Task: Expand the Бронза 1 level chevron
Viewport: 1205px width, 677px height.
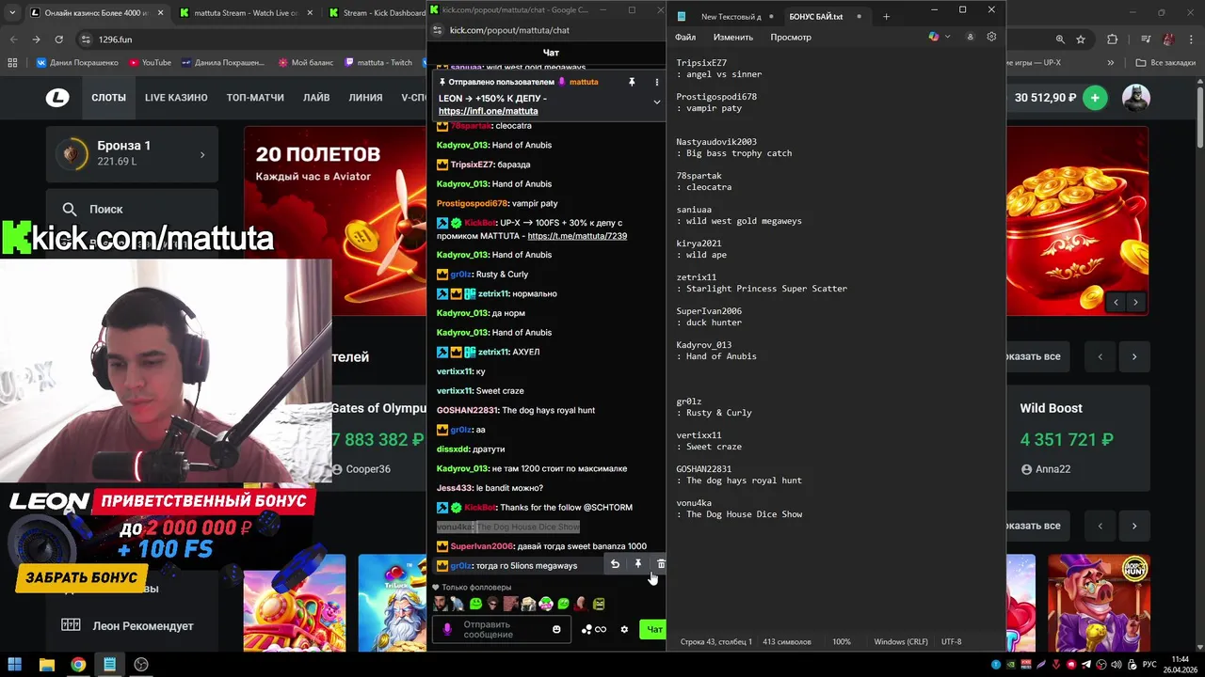Action: (x=201, y=154)
